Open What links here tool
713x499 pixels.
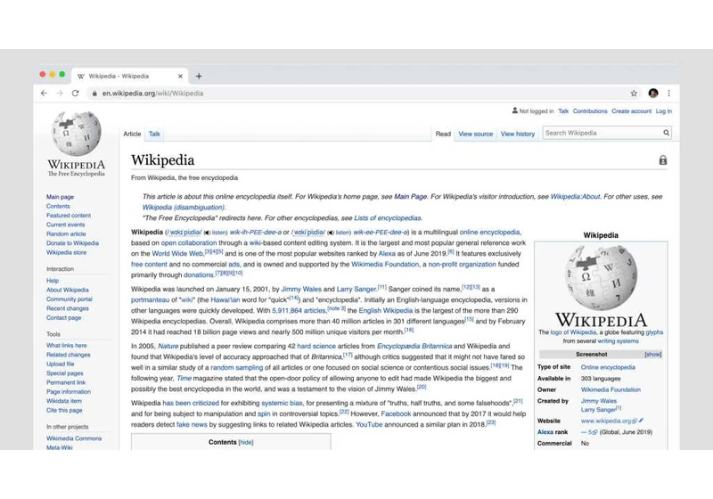(x=66, y=346)
